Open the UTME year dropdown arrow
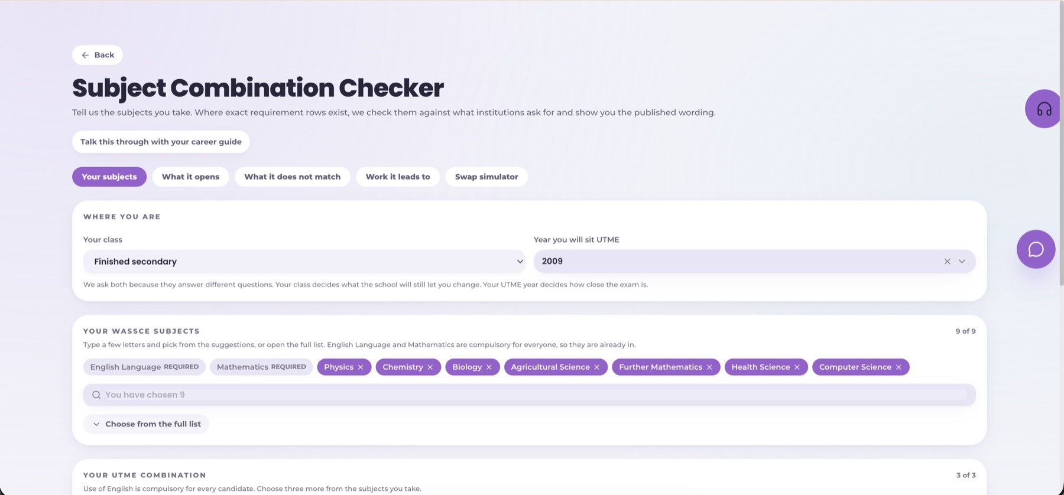This screenshot has height=495, width=1064. coord(962,261)
